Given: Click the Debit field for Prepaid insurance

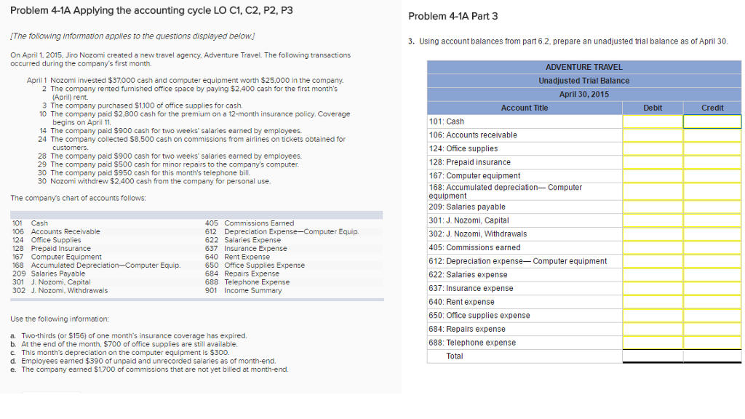Looking at the screenshot, I should click(x=653, y=162).
